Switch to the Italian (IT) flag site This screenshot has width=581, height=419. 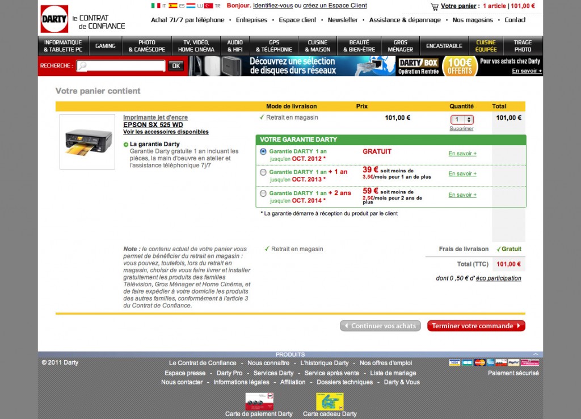point(155,6)
